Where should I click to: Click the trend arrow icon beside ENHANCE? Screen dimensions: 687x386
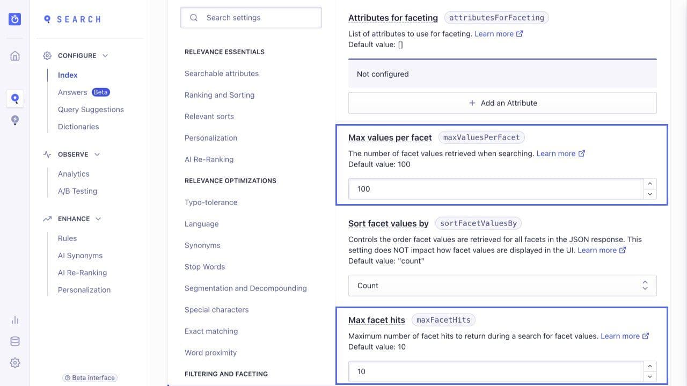47,219
